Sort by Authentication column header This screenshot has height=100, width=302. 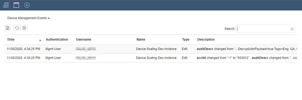57,40
